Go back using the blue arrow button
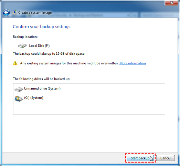Screen dimensions: 180x166 pos(6,12)
